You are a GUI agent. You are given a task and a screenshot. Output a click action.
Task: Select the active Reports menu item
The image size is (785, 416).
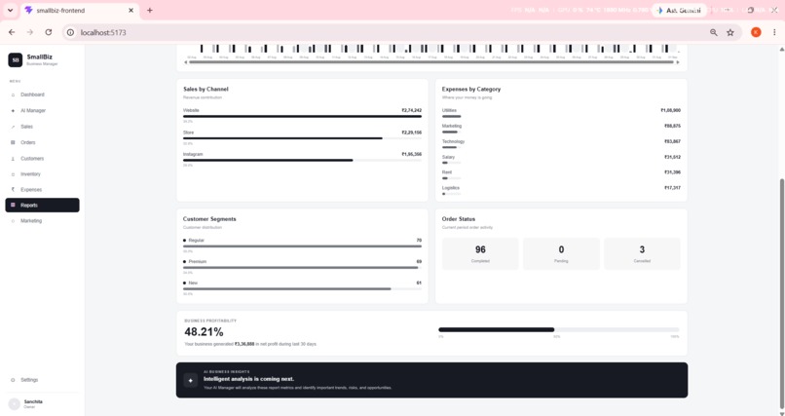click(x=42, y=206)
